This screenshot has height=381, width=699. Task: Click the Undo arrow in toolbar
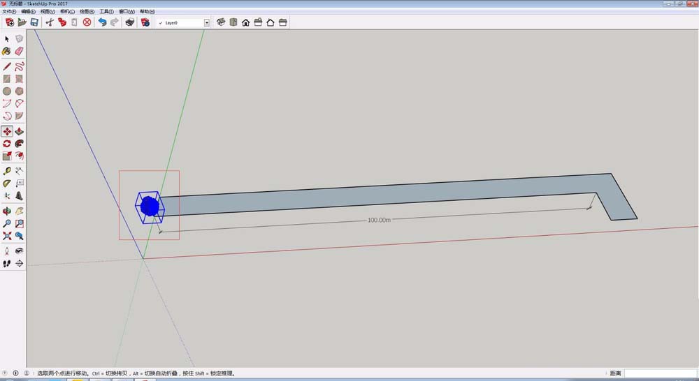102,22
